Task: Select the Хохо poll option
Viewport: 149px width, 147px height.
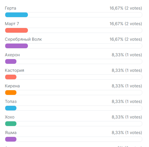Action: tap(10, 117)
